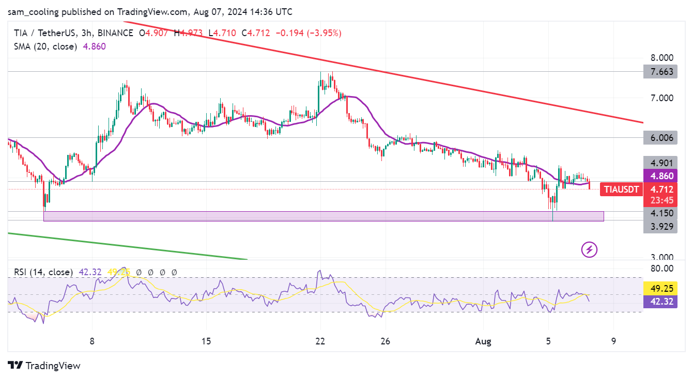Select the red TIAUSDT price label

(x=620, y=189)
